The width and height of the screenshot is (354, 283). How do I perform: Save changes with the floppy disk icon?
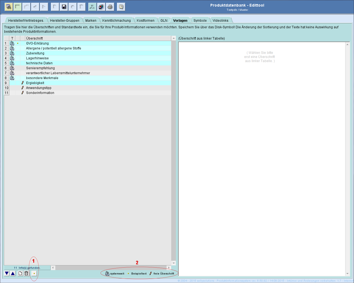click(x=64, y=7)
